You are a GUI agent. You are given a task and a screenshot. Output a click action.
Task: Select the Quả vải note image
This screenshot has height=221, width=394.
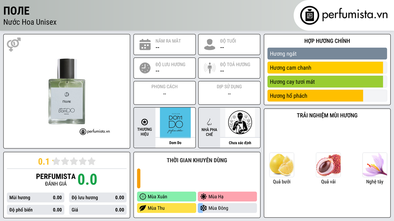328,165
